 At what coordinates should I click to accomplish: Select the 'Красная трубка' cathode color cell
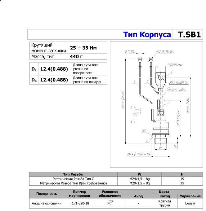pos(164,203)
